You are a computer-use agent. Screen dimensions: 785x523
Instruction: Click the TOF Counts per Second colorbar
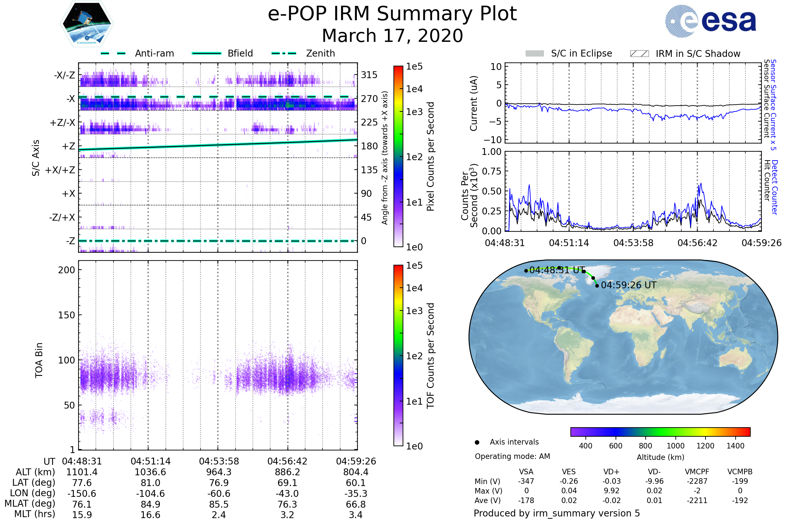pos(398,355)
